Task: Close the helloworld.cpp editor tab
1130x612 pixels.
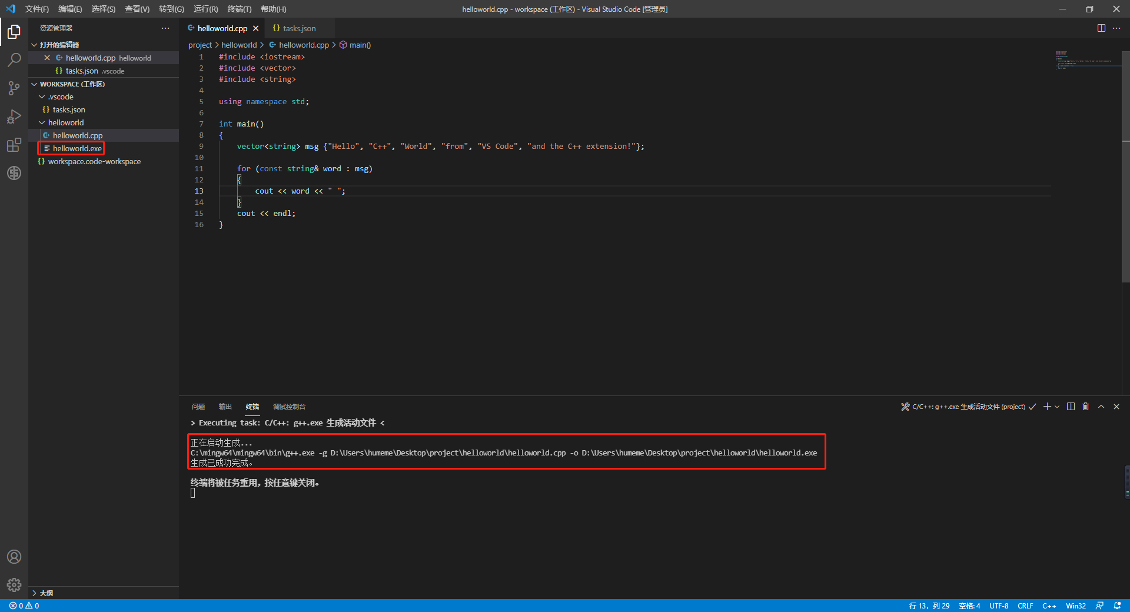Action: coord(255,28)
